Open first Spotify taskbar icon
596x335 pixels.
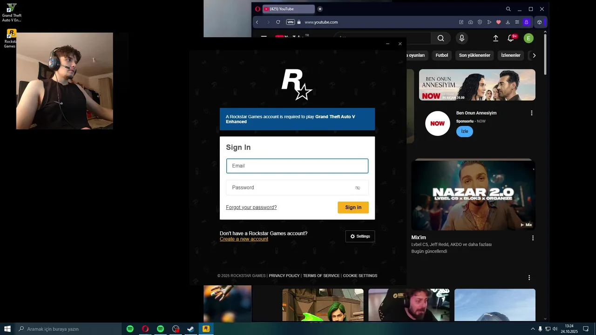click(x=130, y=329)
